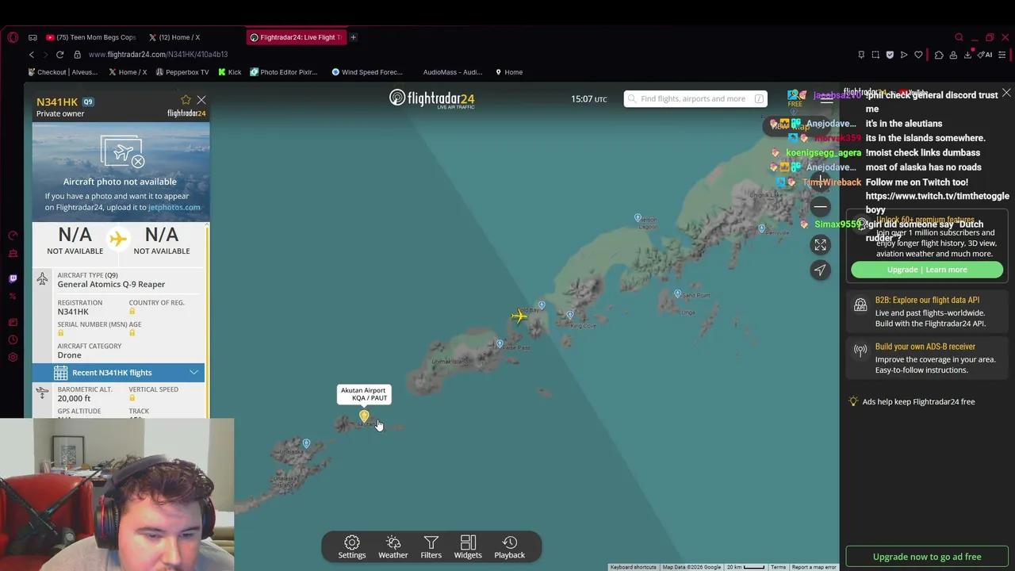Open the Widgets panel
1015x571 pixels.
click(x=468, y=547)
